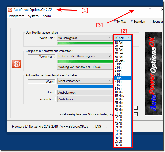Open the Nicht Verwenden dropdown

[x=85, y=81]
